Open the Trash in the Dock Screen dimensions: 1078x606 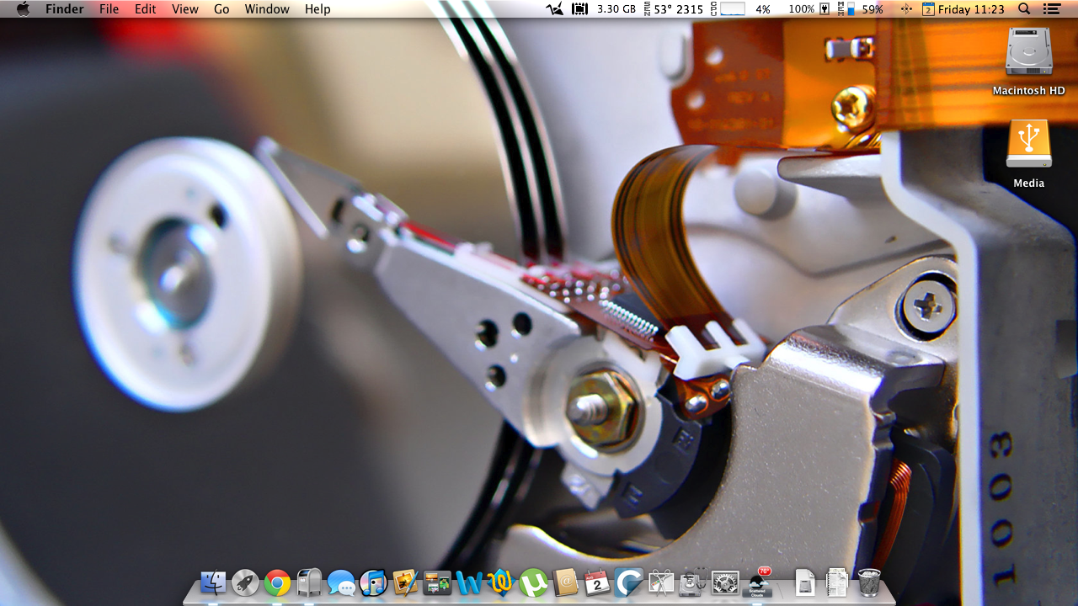[869, 582]
